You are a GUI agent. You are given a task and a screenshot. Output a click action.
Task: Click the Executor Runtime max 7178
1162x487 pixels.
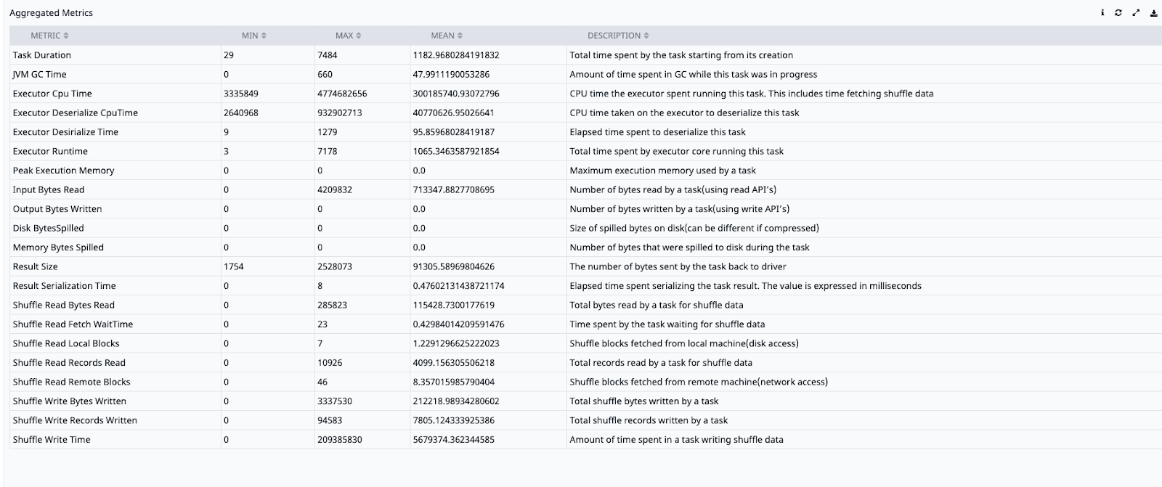(328, 151)
